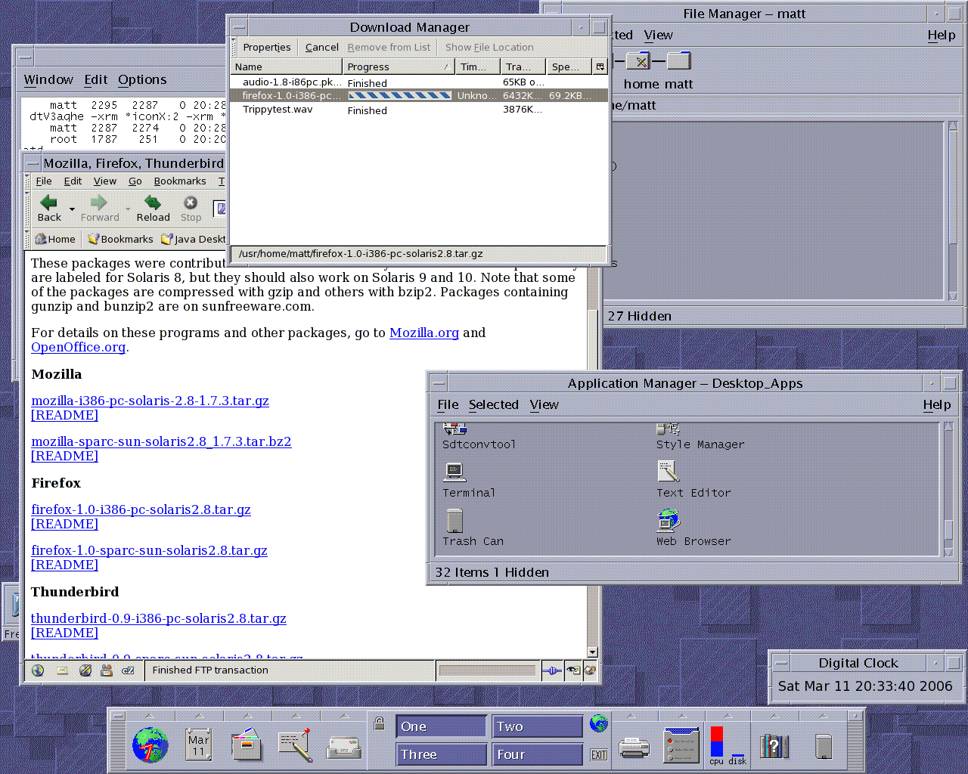Click the firefox download progress bar

tap(399, 96)
